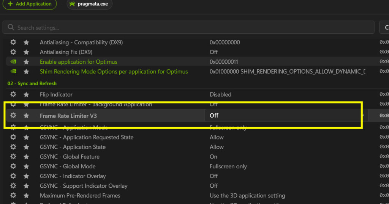Click gear icon for Maximum Pre-Rendered Frames
The image size is (389, 204).
13,195
